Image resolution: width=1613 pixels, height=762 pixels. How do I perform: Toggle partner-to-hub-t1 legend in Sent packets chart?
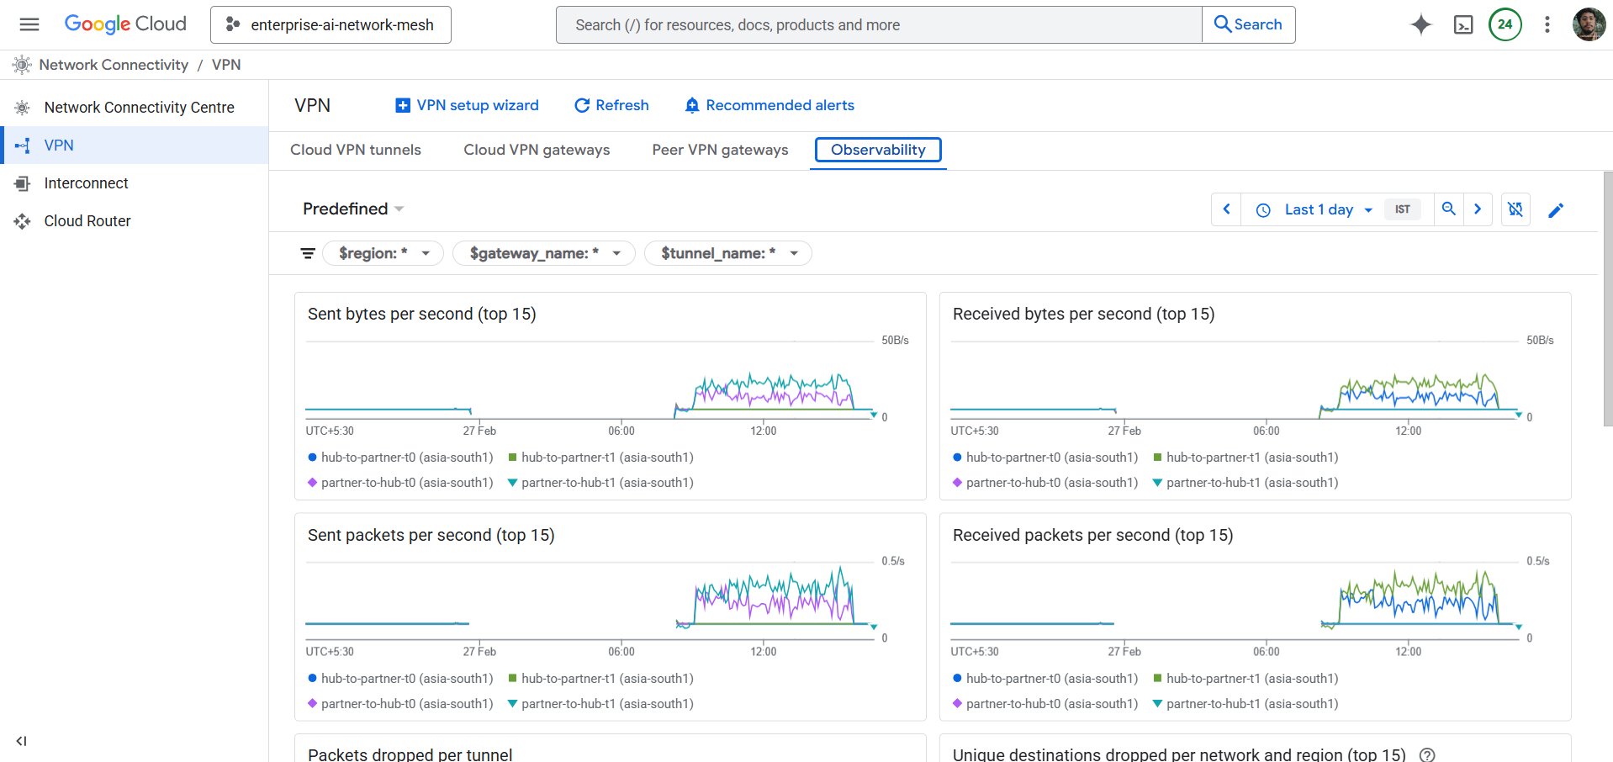pos(600,704)
